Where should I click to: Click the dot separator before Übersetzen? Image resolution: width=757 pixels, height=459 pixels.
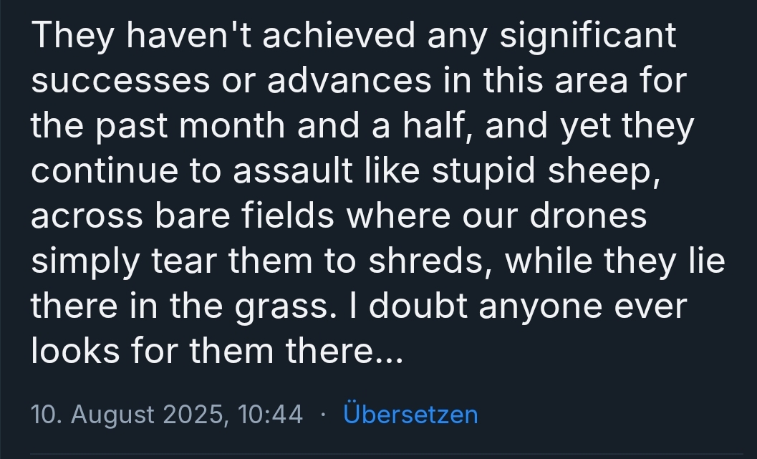point(323,415)
